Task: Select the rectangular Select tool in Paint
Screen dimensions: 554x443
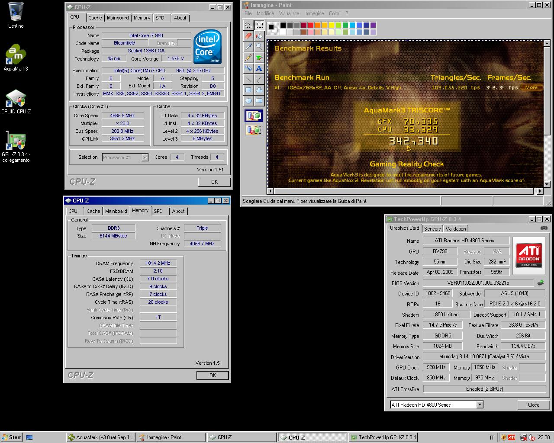Action: pos(259,26)
